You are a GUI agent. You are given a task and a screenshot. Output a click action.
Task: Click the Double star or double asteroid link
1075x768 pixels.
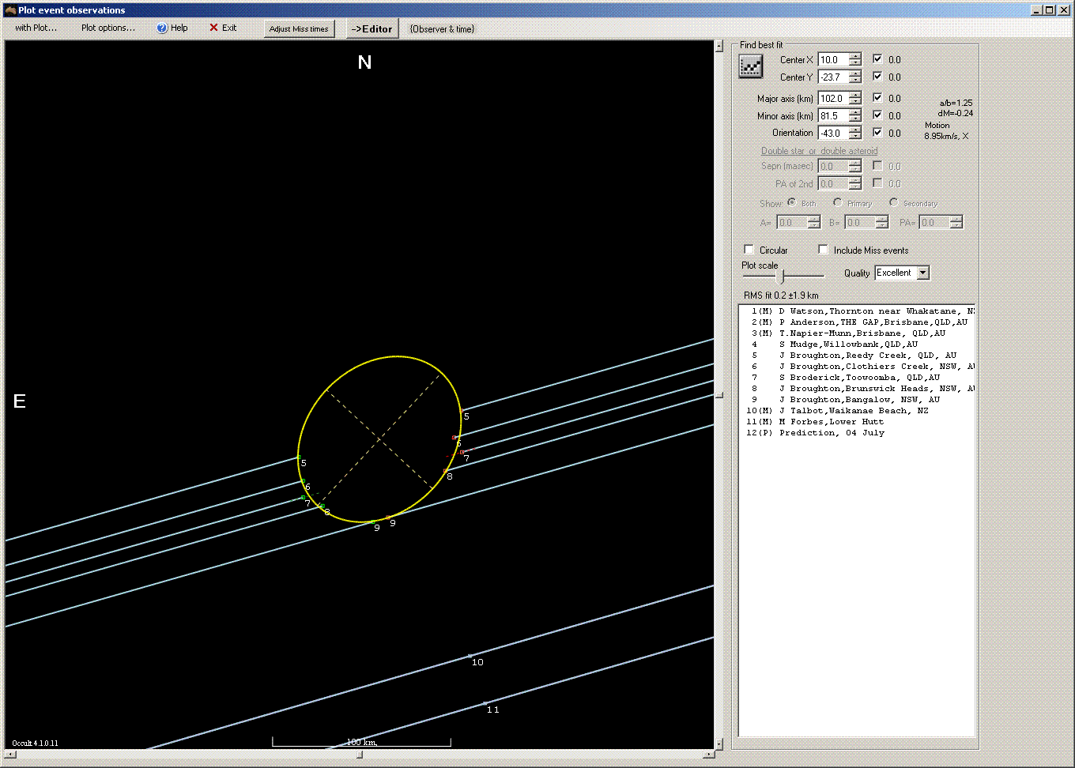[819, 151]
